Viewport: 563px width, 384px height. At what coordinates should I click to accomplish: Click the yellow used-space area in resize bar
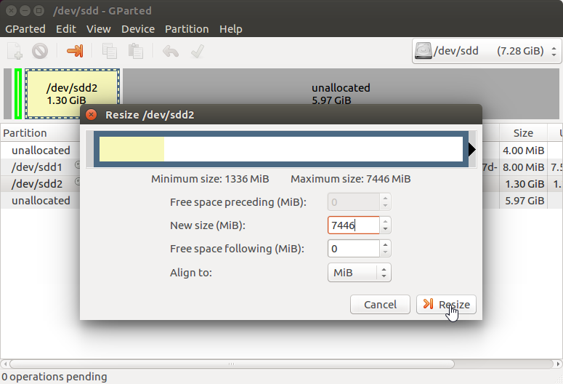(131, 149)
